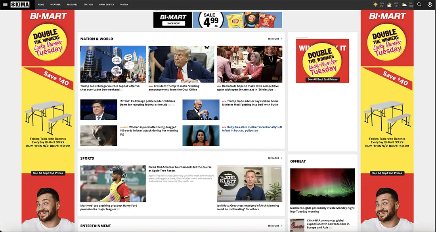Open the Station menu
The width and height of the screenshot is (436, 232).
[x=88, y=5]
